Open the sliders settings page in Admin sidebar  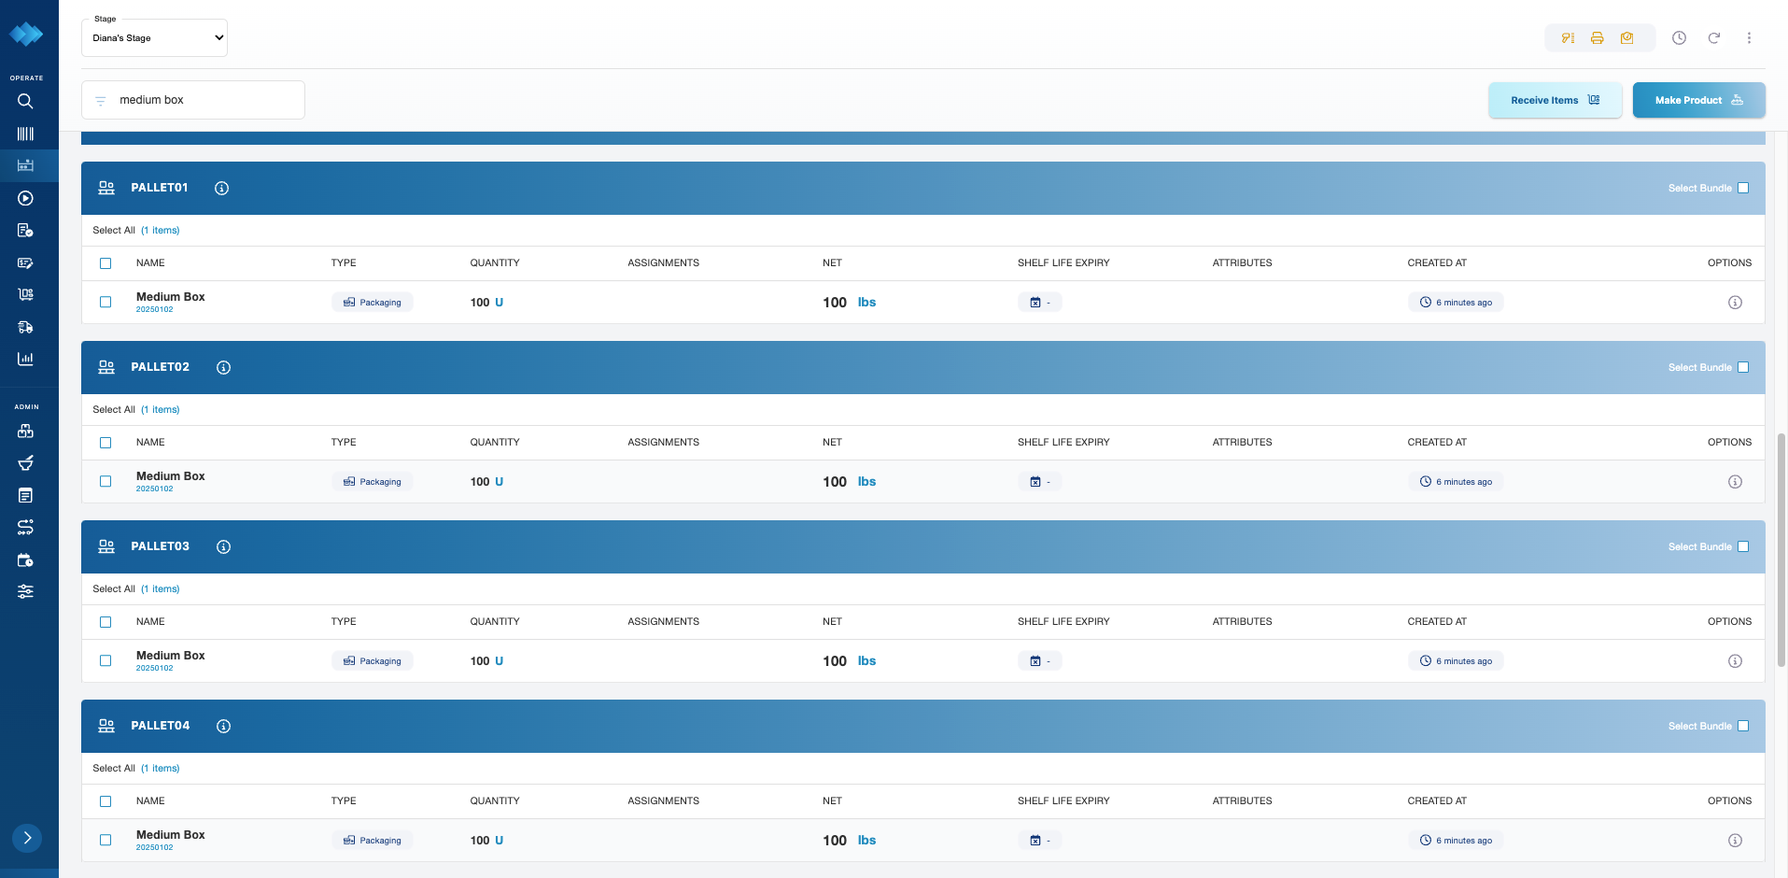click(x=25, y=591)
